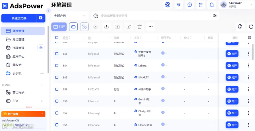Click the table vertical scrollbar thumb

coord(253,52)
